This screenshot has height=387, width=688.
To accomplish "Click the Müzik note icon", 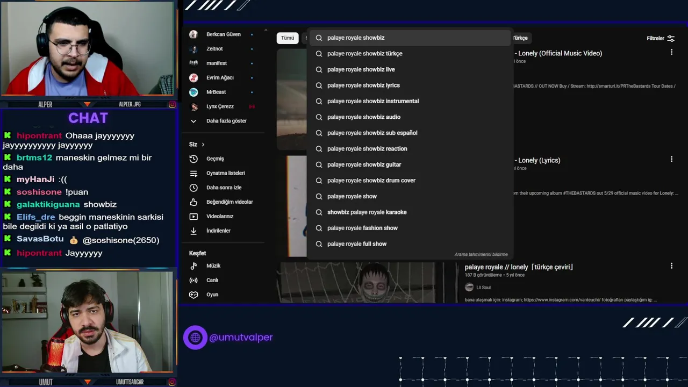I will pos(193,266).
